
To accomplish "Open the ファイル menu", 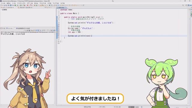I will click(x=3, y=3).
